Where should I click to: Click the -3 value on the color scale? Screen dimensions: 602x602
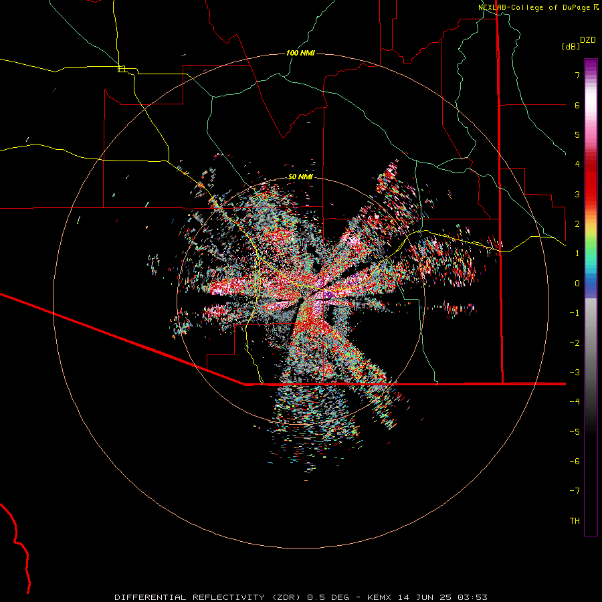575,373
